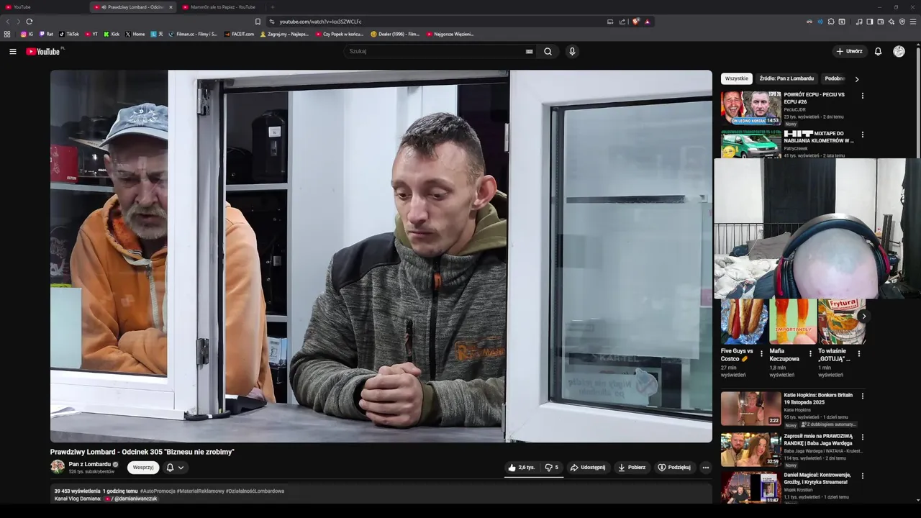The height and width of the screenshot is (518, 921).
Task: Open the browser sidebar panel icon
Action: tap(870, 22)
